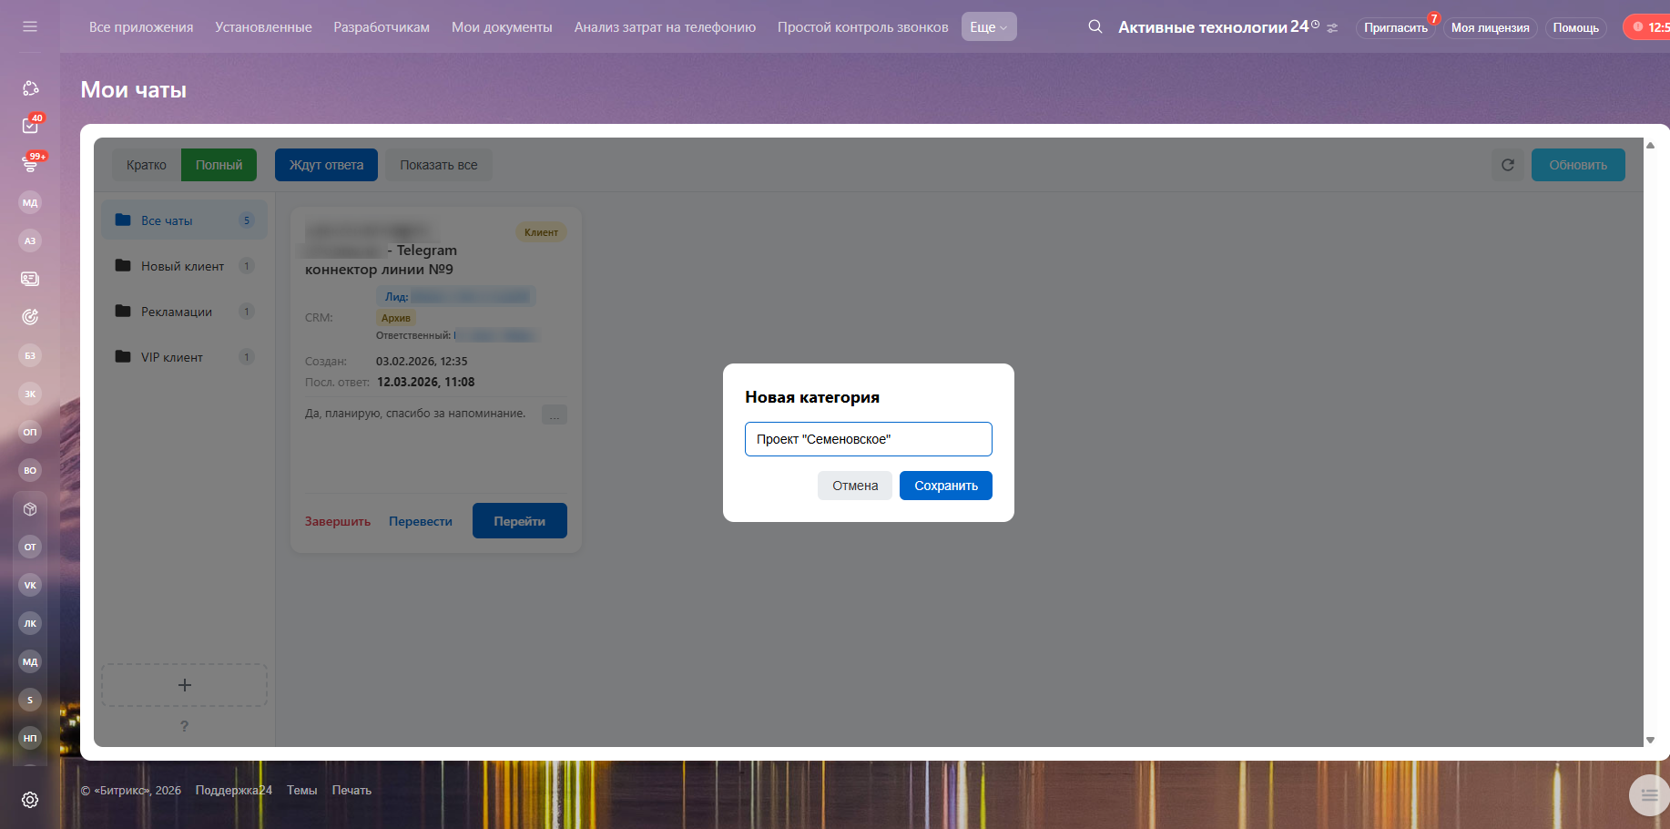Save the new category with Сохранить
This screenshot has width=1670, height=829.
(x=945, y=486)
